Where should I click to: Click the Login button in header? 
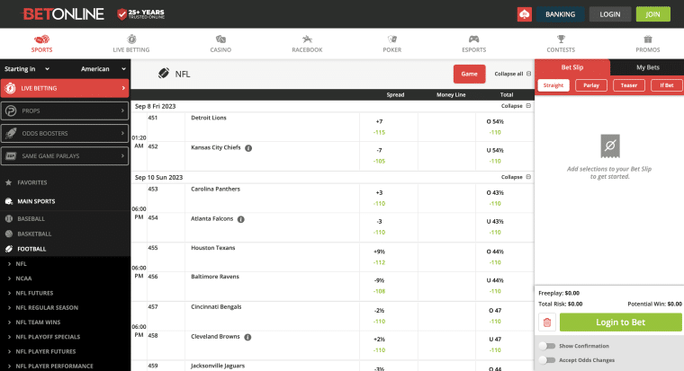click(610, 14)
